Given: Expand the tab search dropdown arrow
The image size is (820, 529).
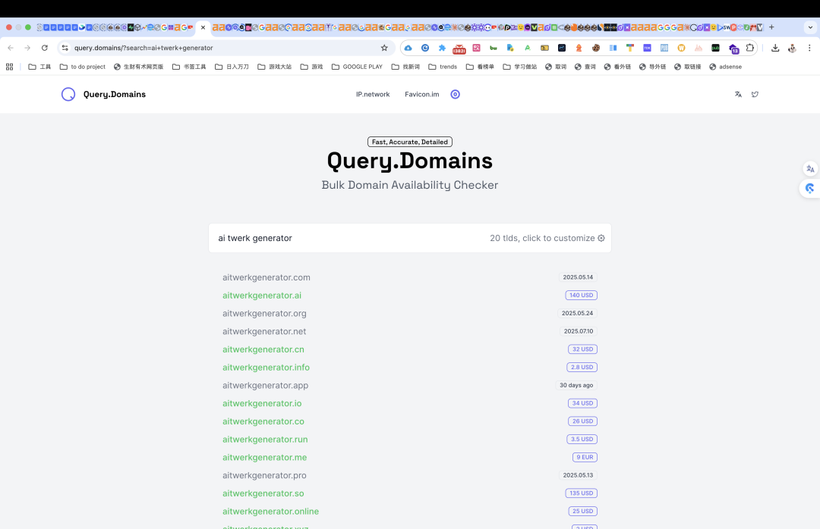Looking at the screenshot, I should pyautogui.click(x=810, y=27).
